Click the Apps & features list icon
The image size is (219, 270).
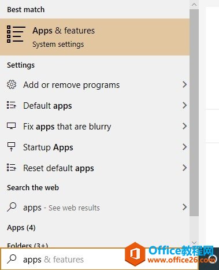pyautogui.click(x=16, y=34)
